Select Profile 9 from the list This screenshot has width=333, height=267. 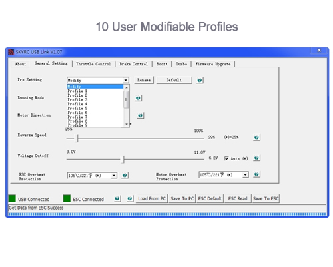(95, 125)
